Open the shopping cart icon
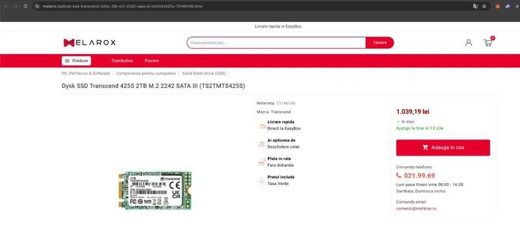The image size is (520, 245). pyautogui.click(x=488, y=43)
